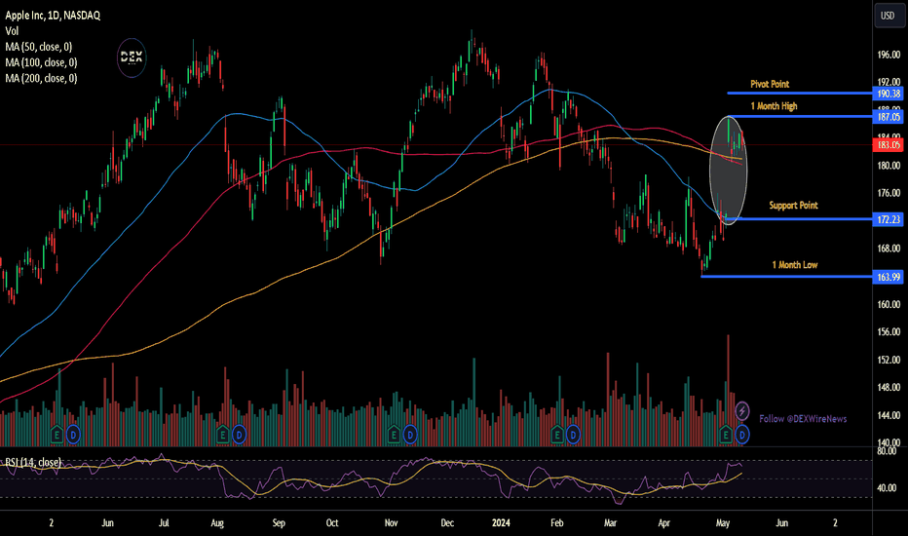Open the August 2023 dividend D marker
This screenshot has height=536, width=908.
(239, 434)
